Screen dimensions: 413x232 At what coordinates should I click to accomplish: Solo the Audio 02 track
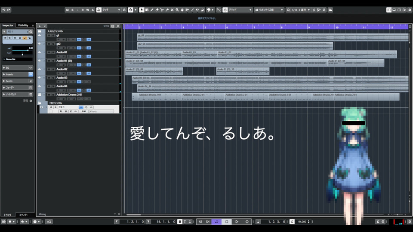pyautogui.click(x=53, y=69)
